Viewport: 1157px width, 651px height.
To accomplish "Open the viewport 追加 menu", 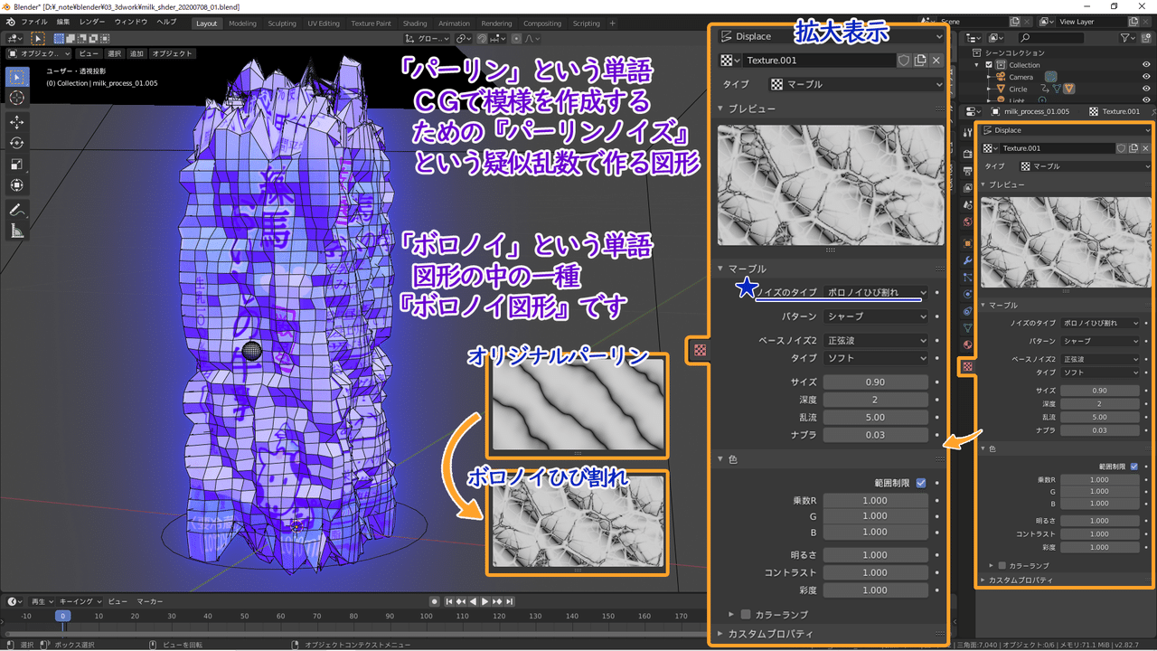I will [x=136, y=53].
